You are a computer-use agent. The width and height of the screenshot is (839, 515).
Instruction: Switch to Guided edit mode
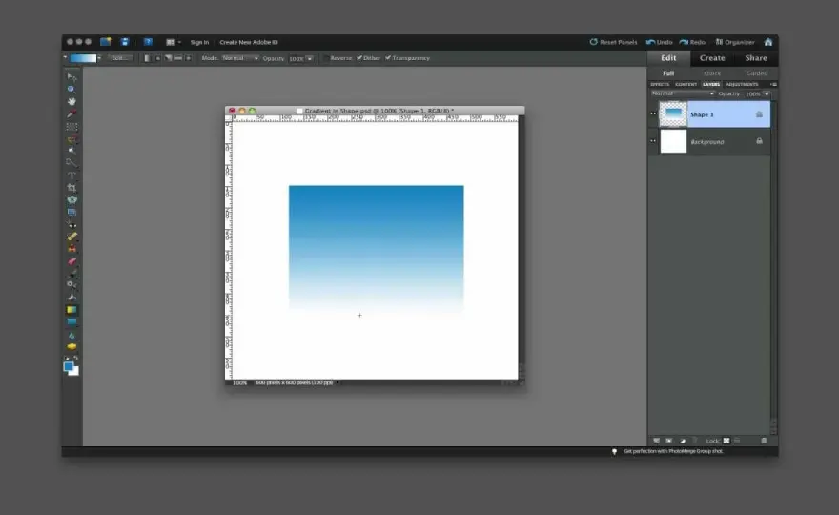click(x=757, y=73)
